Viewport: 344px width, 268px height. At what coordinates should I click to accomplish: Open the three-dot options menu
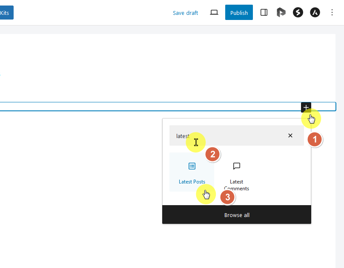[x=332, y=12]
